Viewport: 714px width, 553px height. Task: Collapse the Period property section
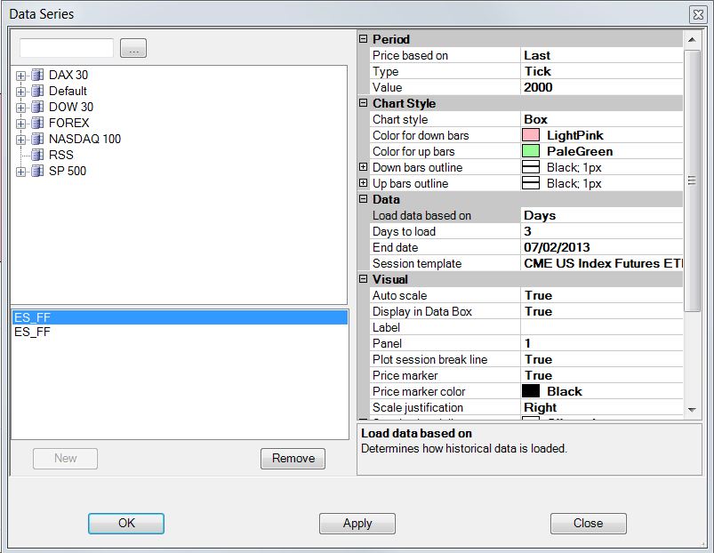click(363, 39)
